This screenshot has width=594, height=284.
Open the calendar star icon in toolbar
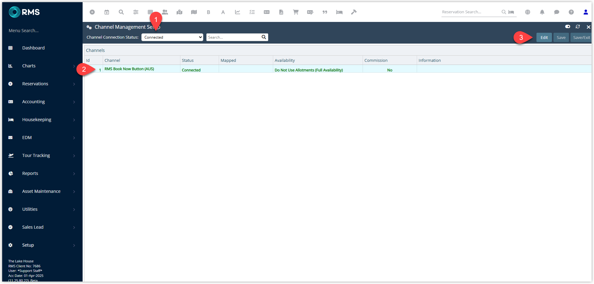107,12
